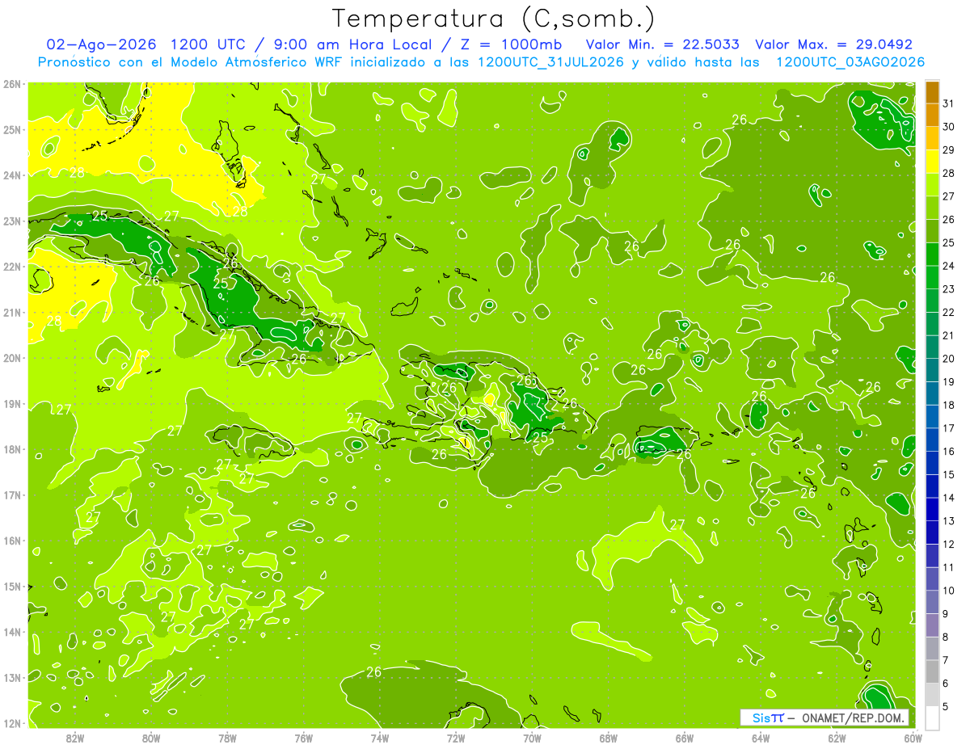Pick the green legend band between 23 and 24
This screenshot has height=749, width=970.
[932, 277]
